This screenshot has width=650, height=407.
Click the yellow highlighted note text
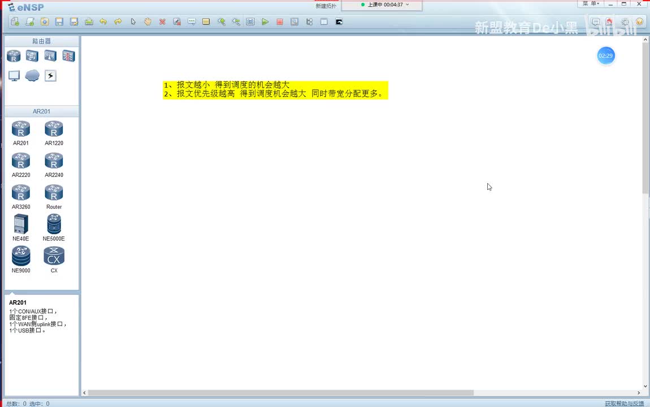(x=275, y=89)
